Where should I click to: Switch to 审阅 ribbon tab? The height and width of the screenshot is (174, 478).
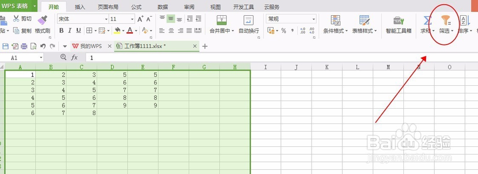189,7
